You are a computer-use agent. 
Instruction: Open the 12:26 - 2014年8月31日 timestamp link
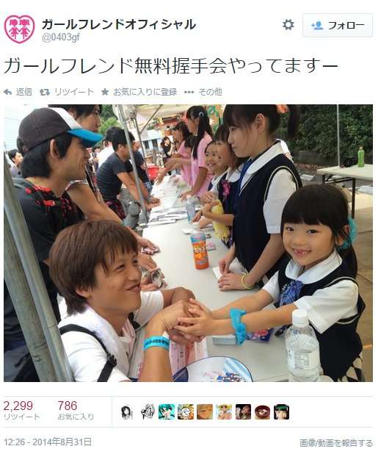[48, 442]
